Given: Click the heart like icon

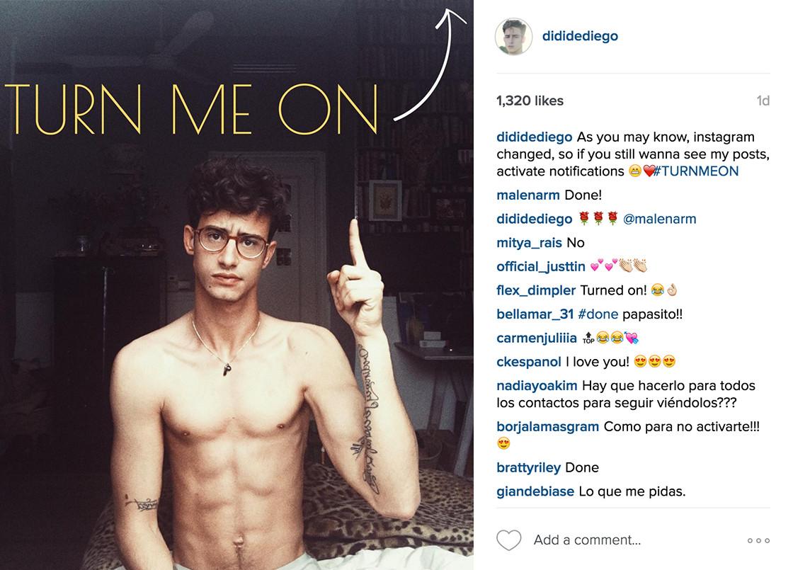Looking at the screenshot, I should 509,540.
